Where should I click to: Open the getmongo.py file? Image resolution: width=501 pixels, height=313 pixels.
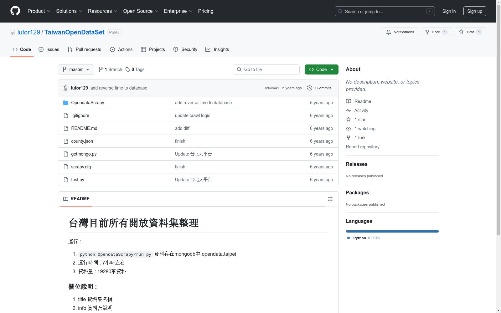(84, 154)
